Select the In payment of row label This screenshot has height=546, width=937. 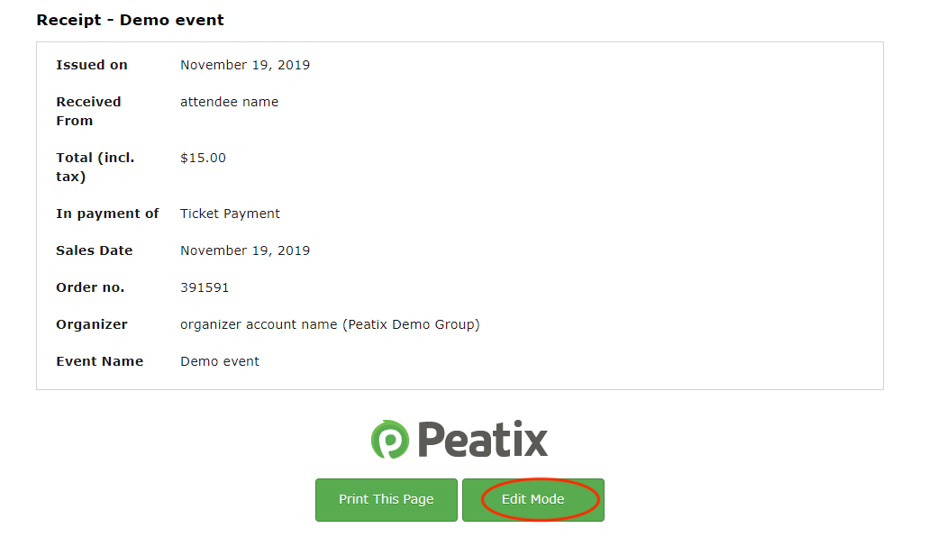[108, 213]
